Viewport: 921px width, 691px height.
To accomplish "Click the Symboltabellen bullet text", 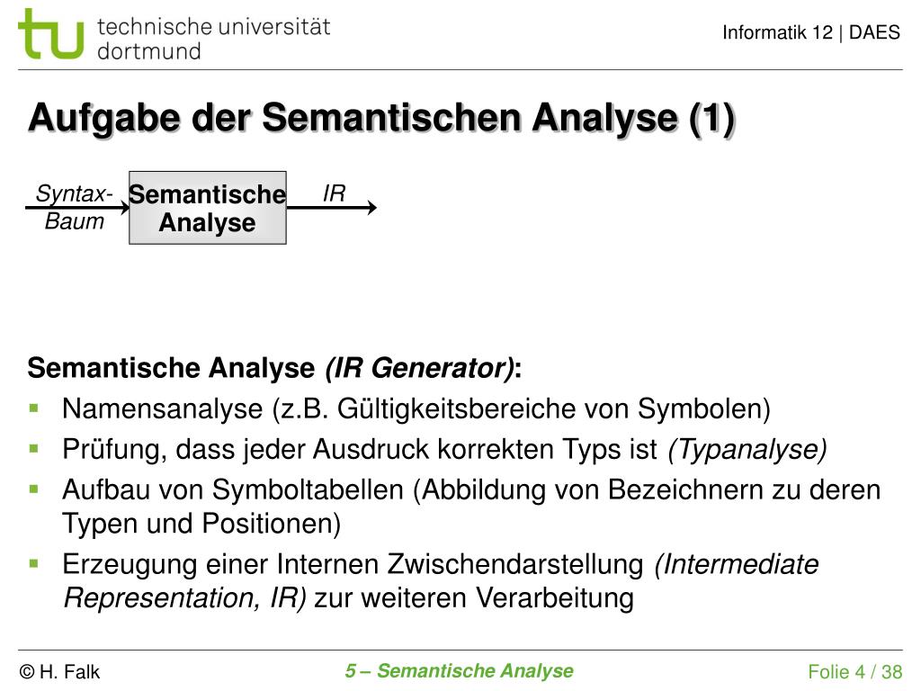I will 471,507.
